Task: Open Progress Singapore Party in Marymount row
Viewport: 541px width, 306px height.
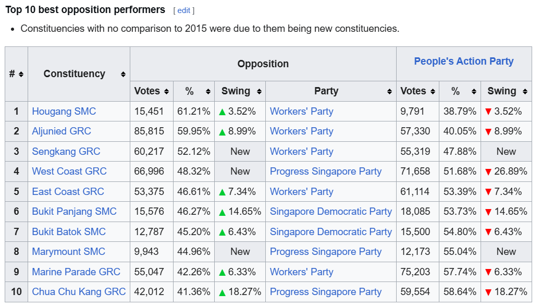Action: point(326,252)
